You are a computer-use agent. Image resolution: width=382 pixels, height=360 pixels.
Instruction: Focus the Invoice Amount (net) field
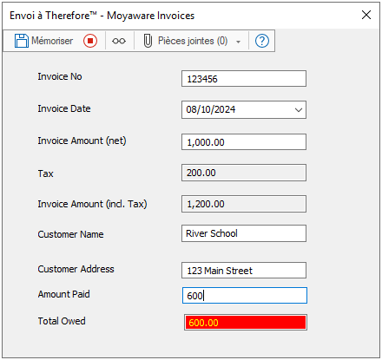tap(244, 141)
